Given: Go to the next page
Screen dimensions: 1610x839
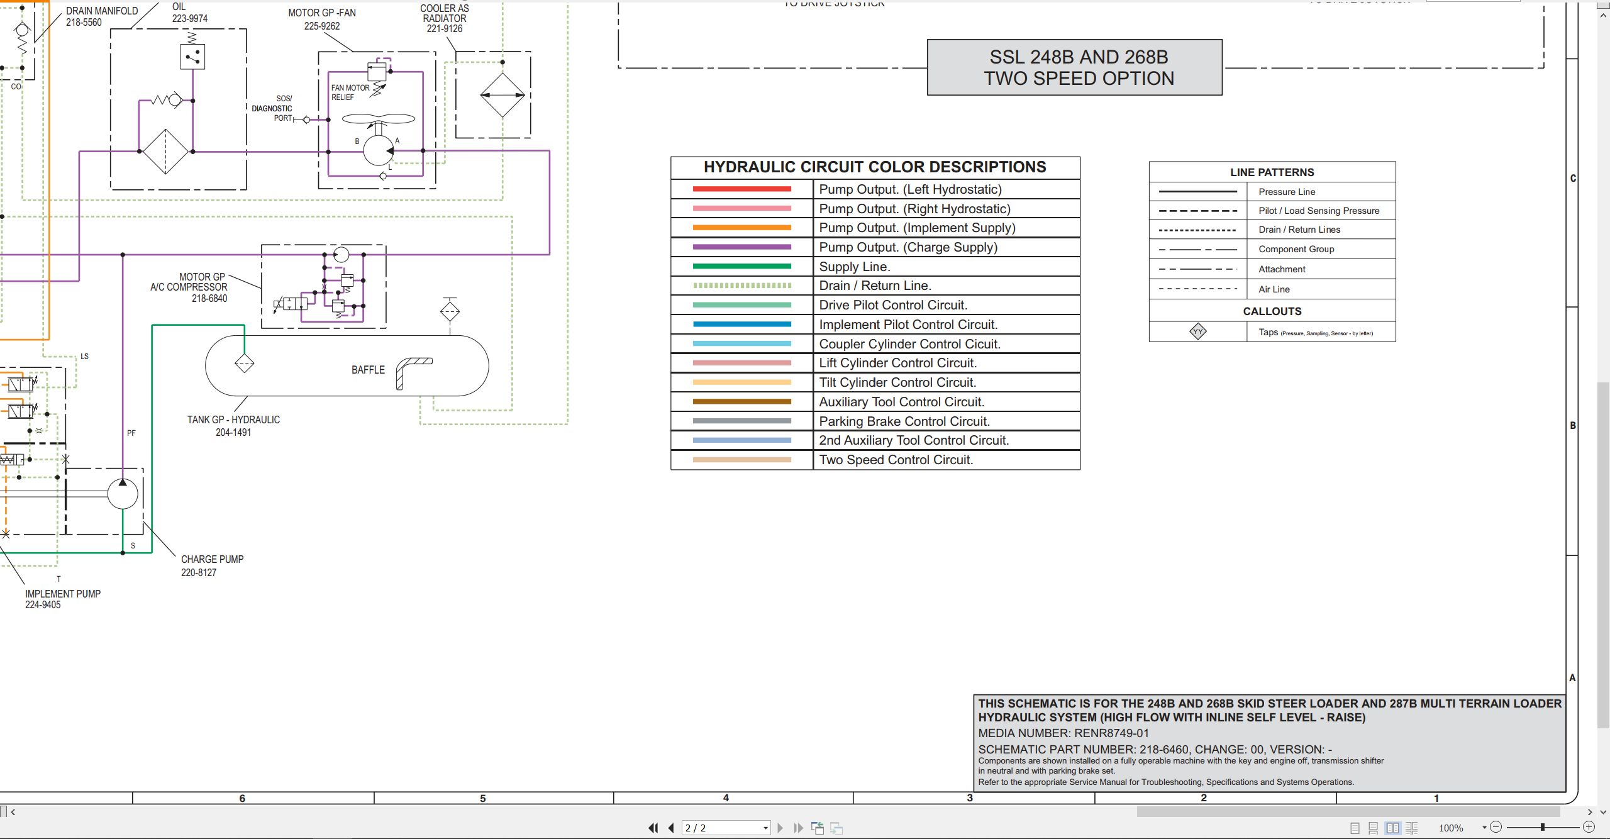Looking at the screenshot, I should tap(780, 828).
